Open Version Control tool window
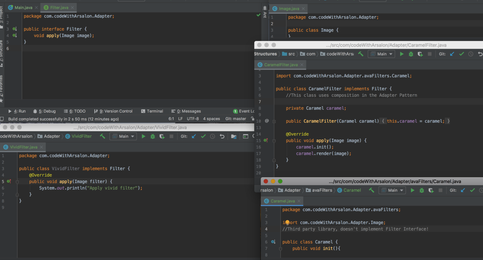Image resolution: width=483 pixels, height=260 pixels. point(113,111)
